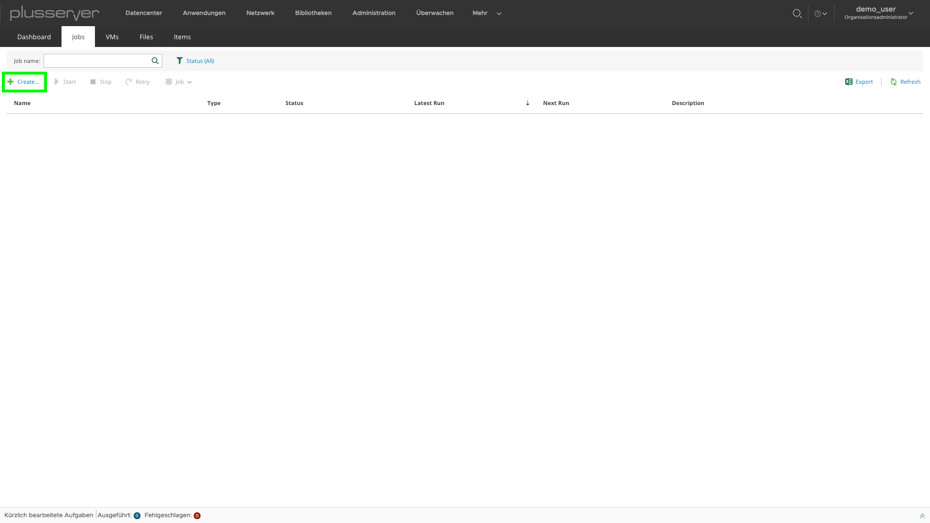Click the Create button to add job
930x523 pixels.
coord(24,81)
